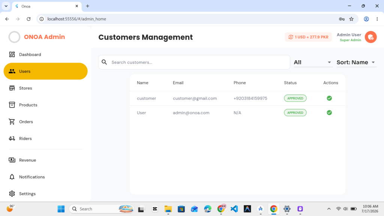Select the Onoa browser tab
384x216 pixels.
pyautogui.click(x=46, y=6)
